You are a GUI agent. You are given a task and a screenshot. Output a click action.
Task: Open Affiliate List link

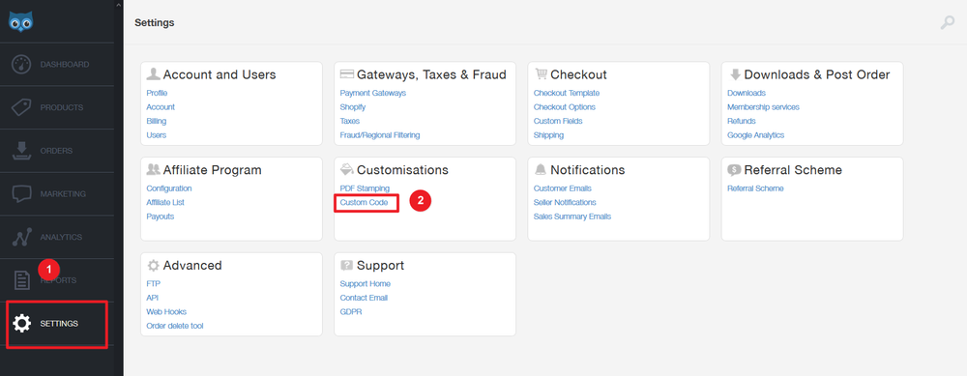click(x=165, y=203)
